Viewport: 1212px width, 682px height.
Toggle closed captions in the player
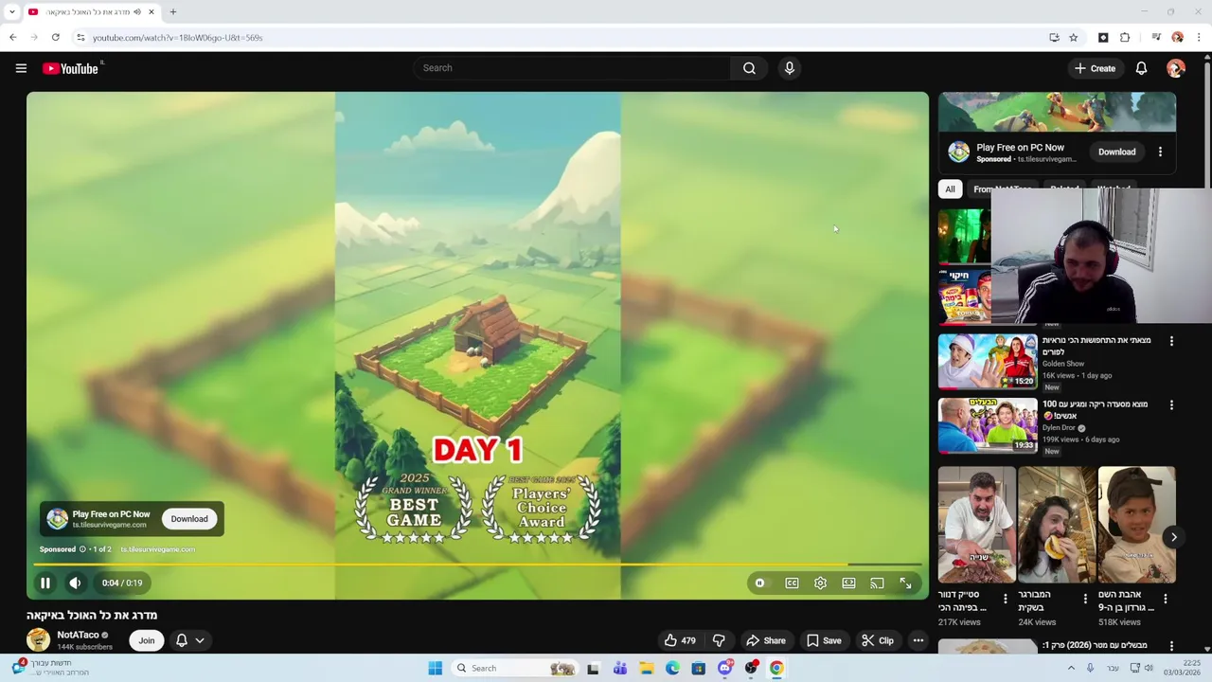792,583
